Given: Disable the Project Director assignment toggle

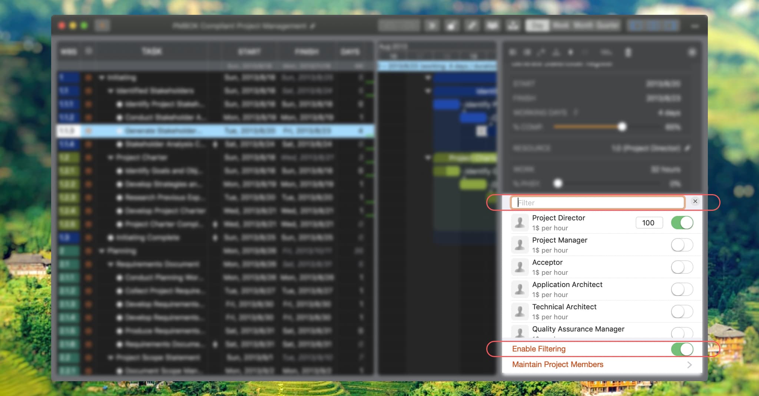Looking at the screenshot, I should 682,223.
